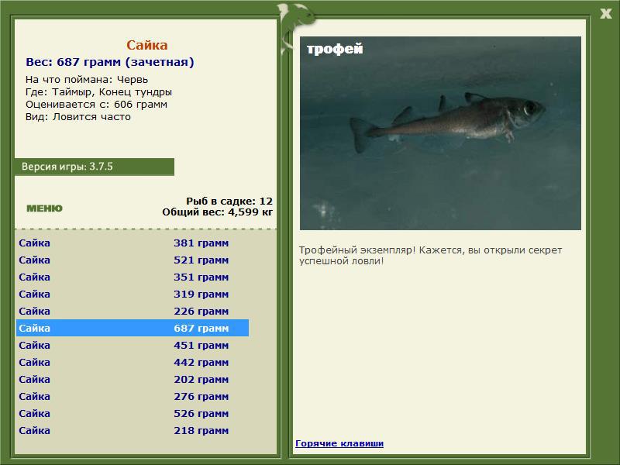Select the Сайка 351 грамм row
Image resolution: width=620 pixels, height=465 pixels.
[133, 277]
